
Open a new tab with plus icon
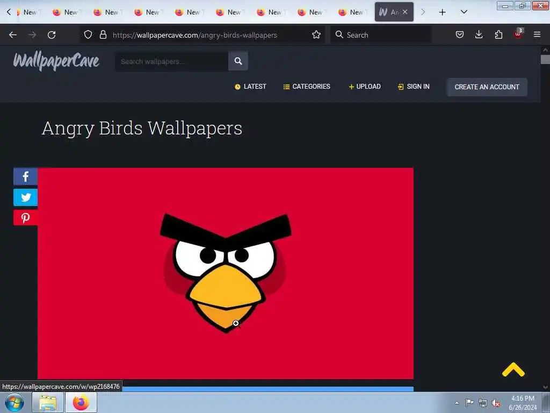pyautogui.click(x=443, y=12)
